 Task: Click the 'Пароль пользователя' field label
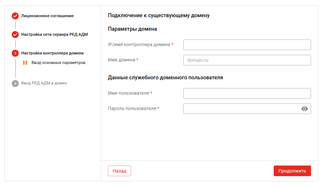click(132, 109)
